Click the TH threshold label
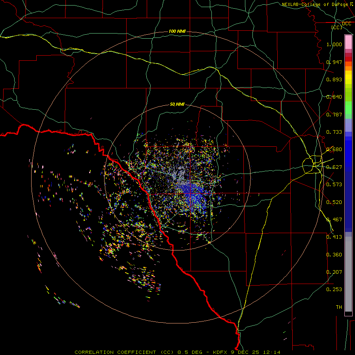The image size is (355, 355). 339,307
